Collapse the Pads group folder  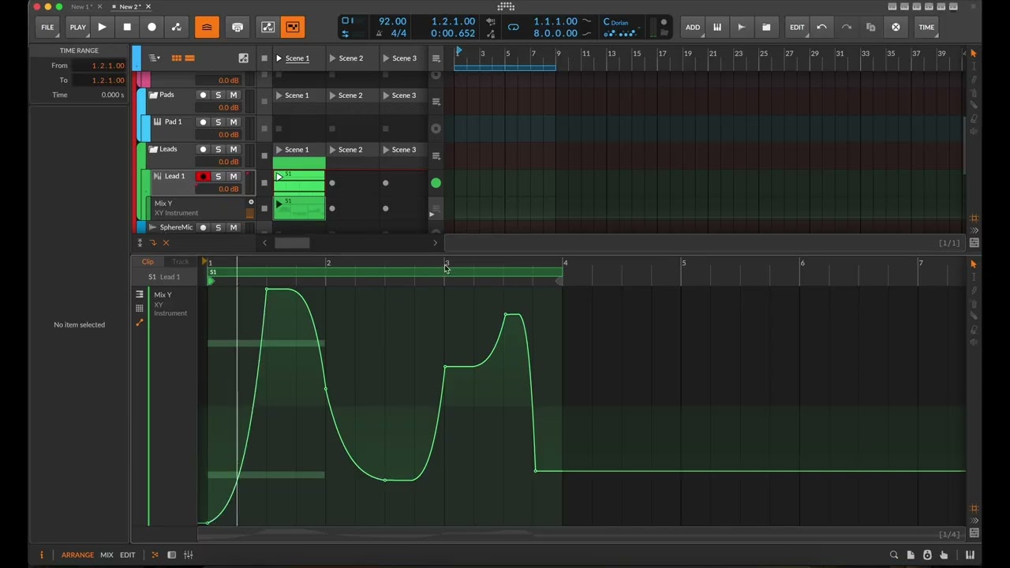pyautogui.click(x=153, y=95)
